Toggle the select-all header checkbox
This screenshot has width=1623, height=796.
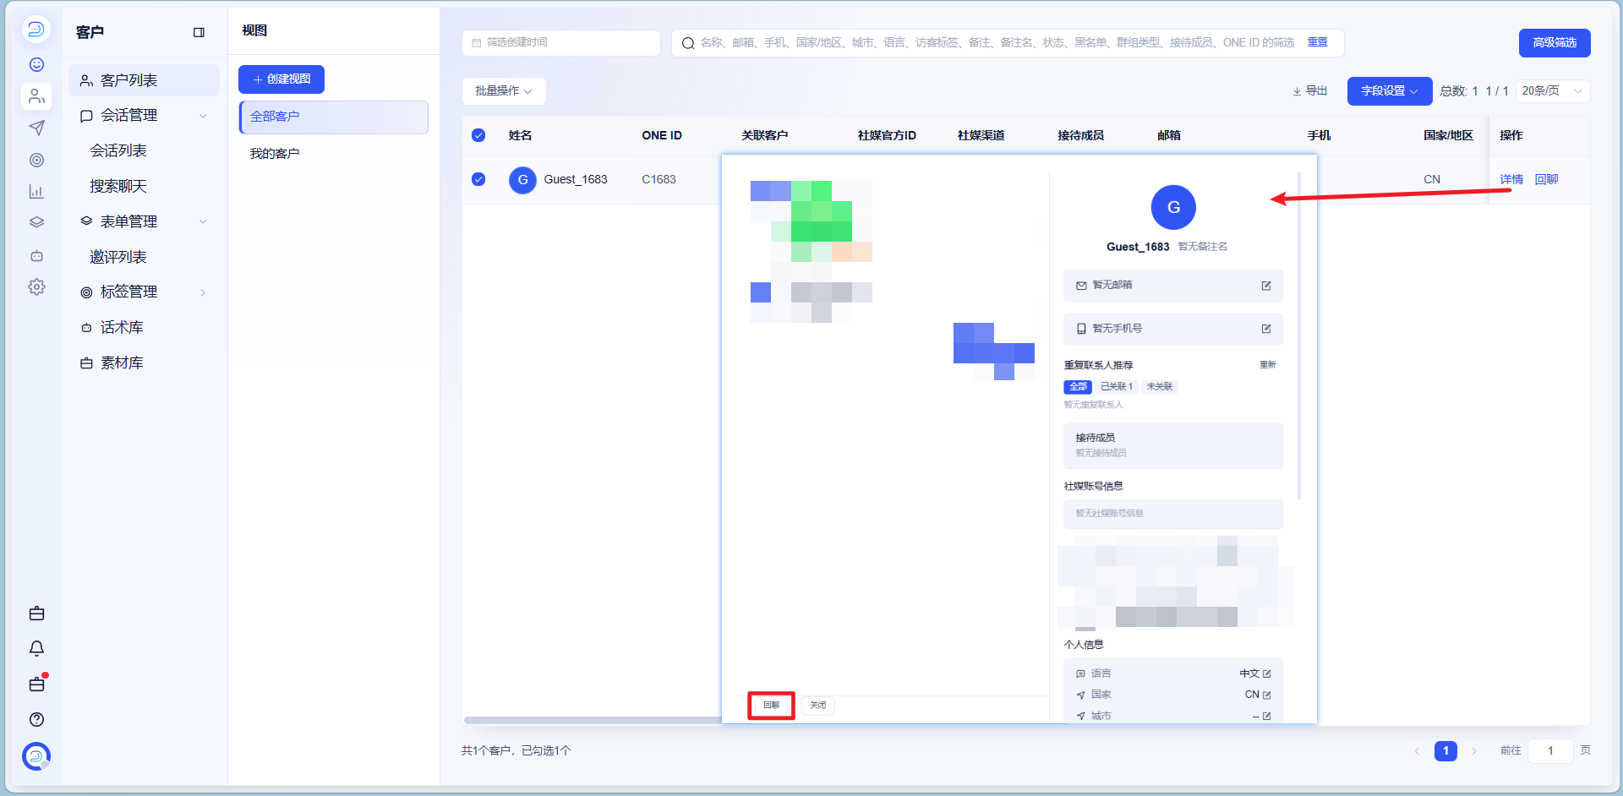pyautogui.click(x=478, y=135)
